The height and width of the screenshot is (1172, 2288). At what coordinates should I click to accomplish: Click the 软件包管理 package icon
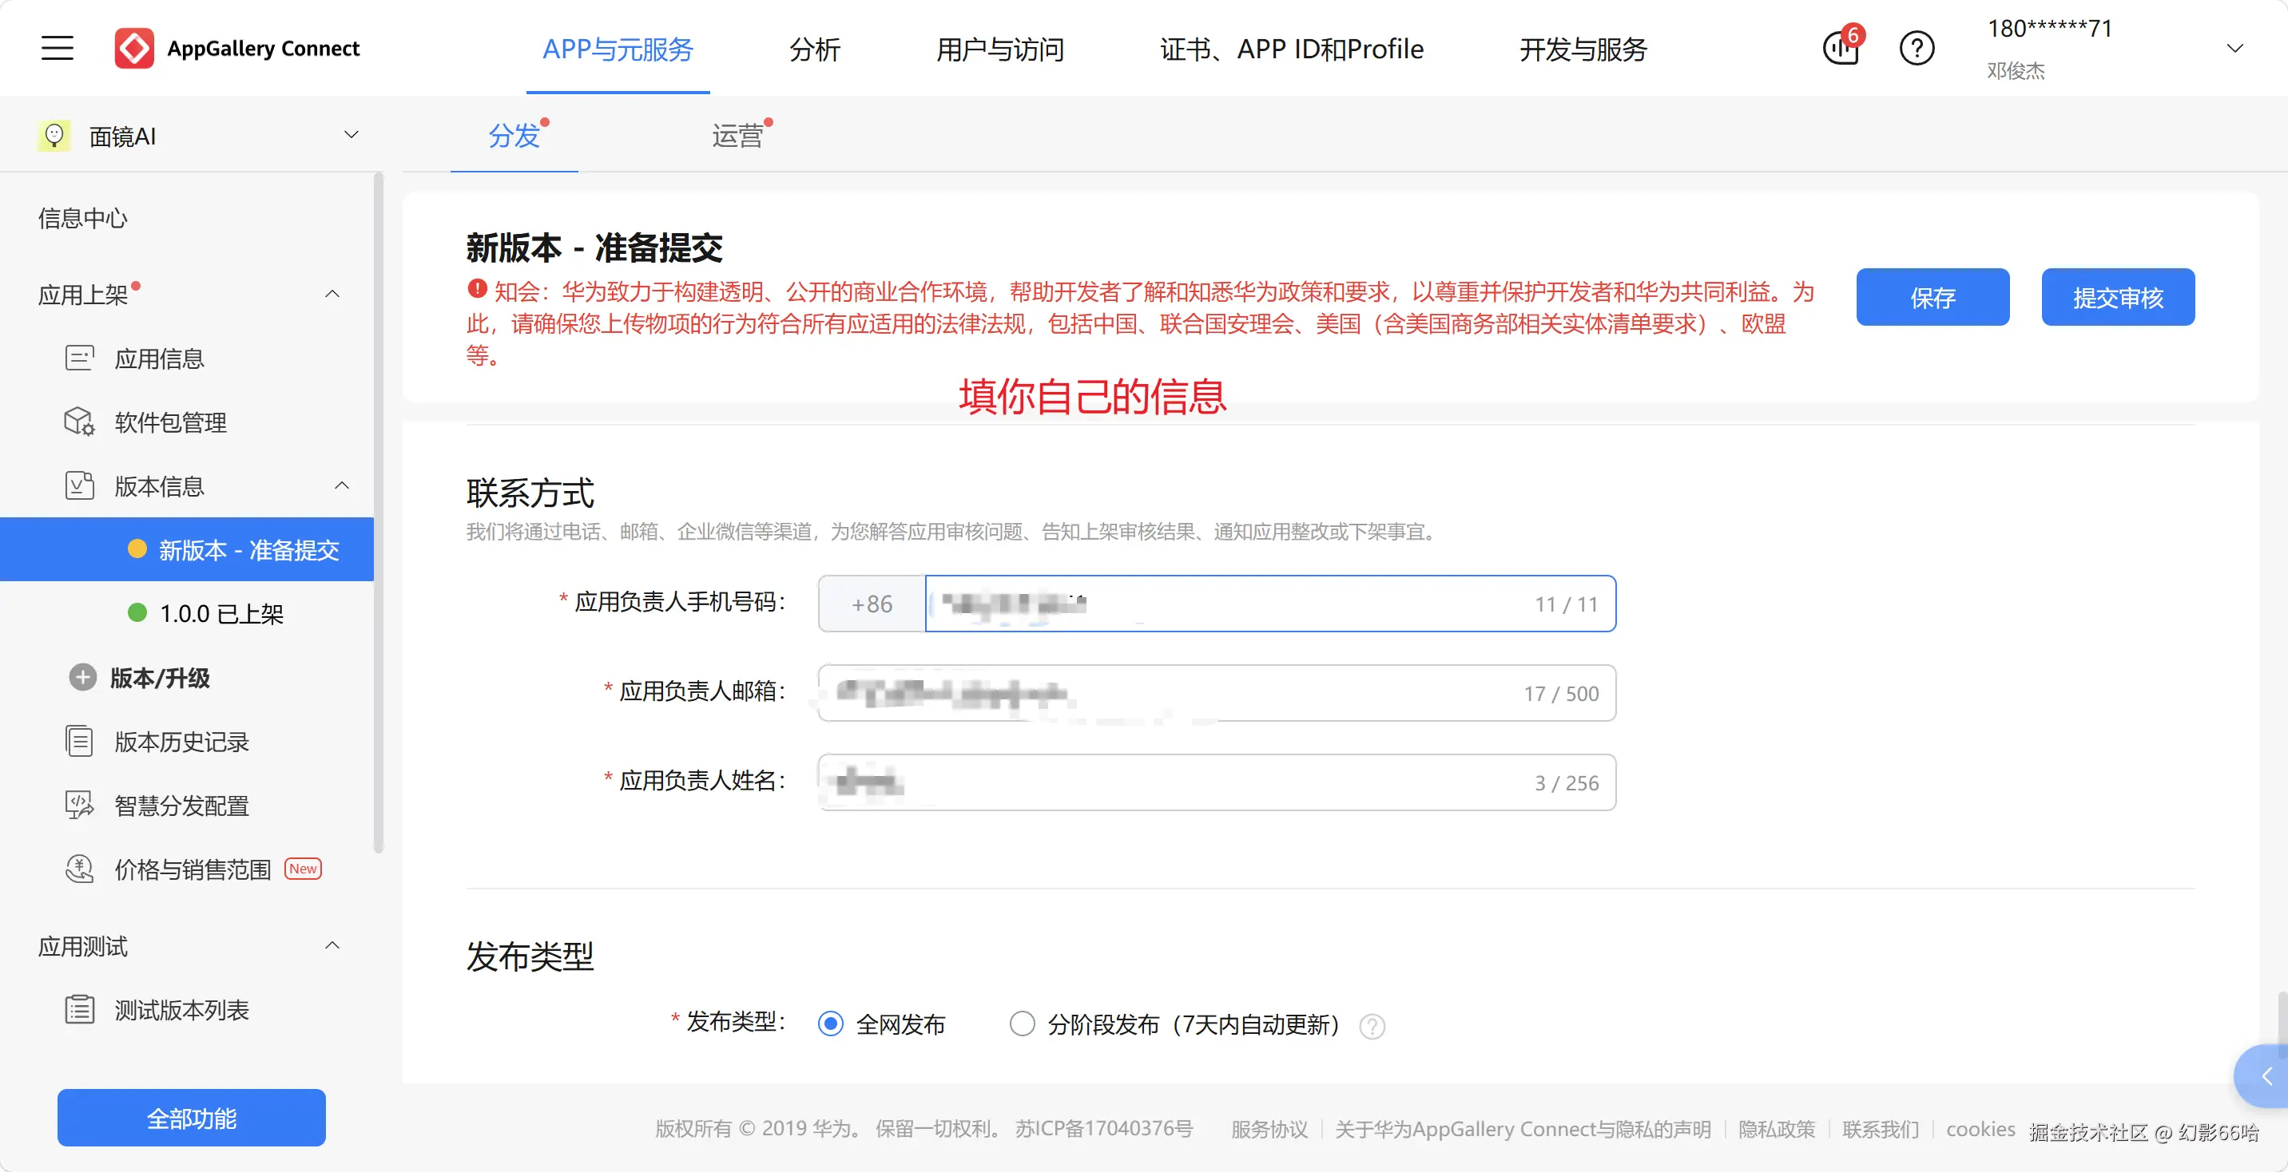coord(79,422)
